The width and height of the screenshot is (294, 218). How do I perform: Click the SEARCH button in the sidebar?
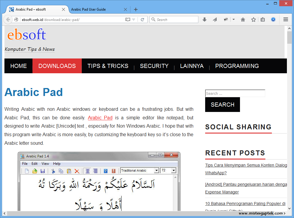click(222, 105)
